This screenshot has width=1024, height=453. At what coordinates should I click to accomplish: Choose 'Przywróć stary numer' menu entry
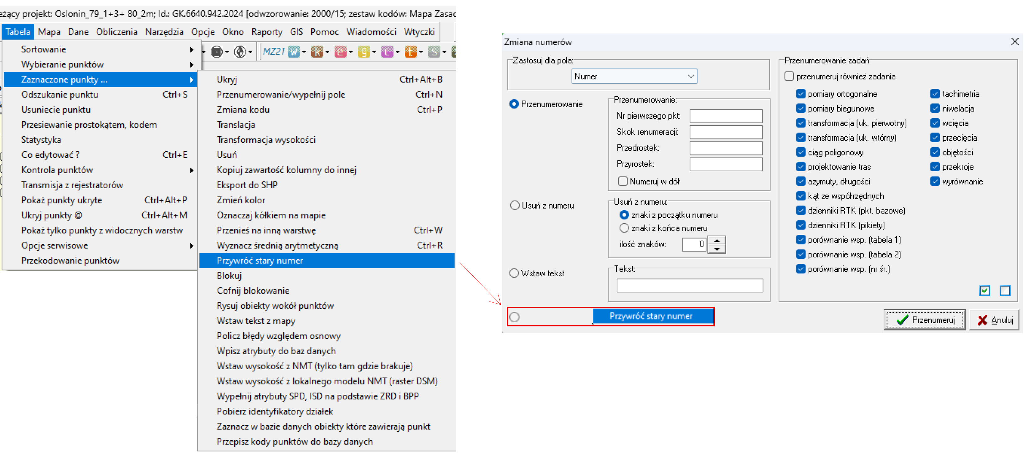327,260
